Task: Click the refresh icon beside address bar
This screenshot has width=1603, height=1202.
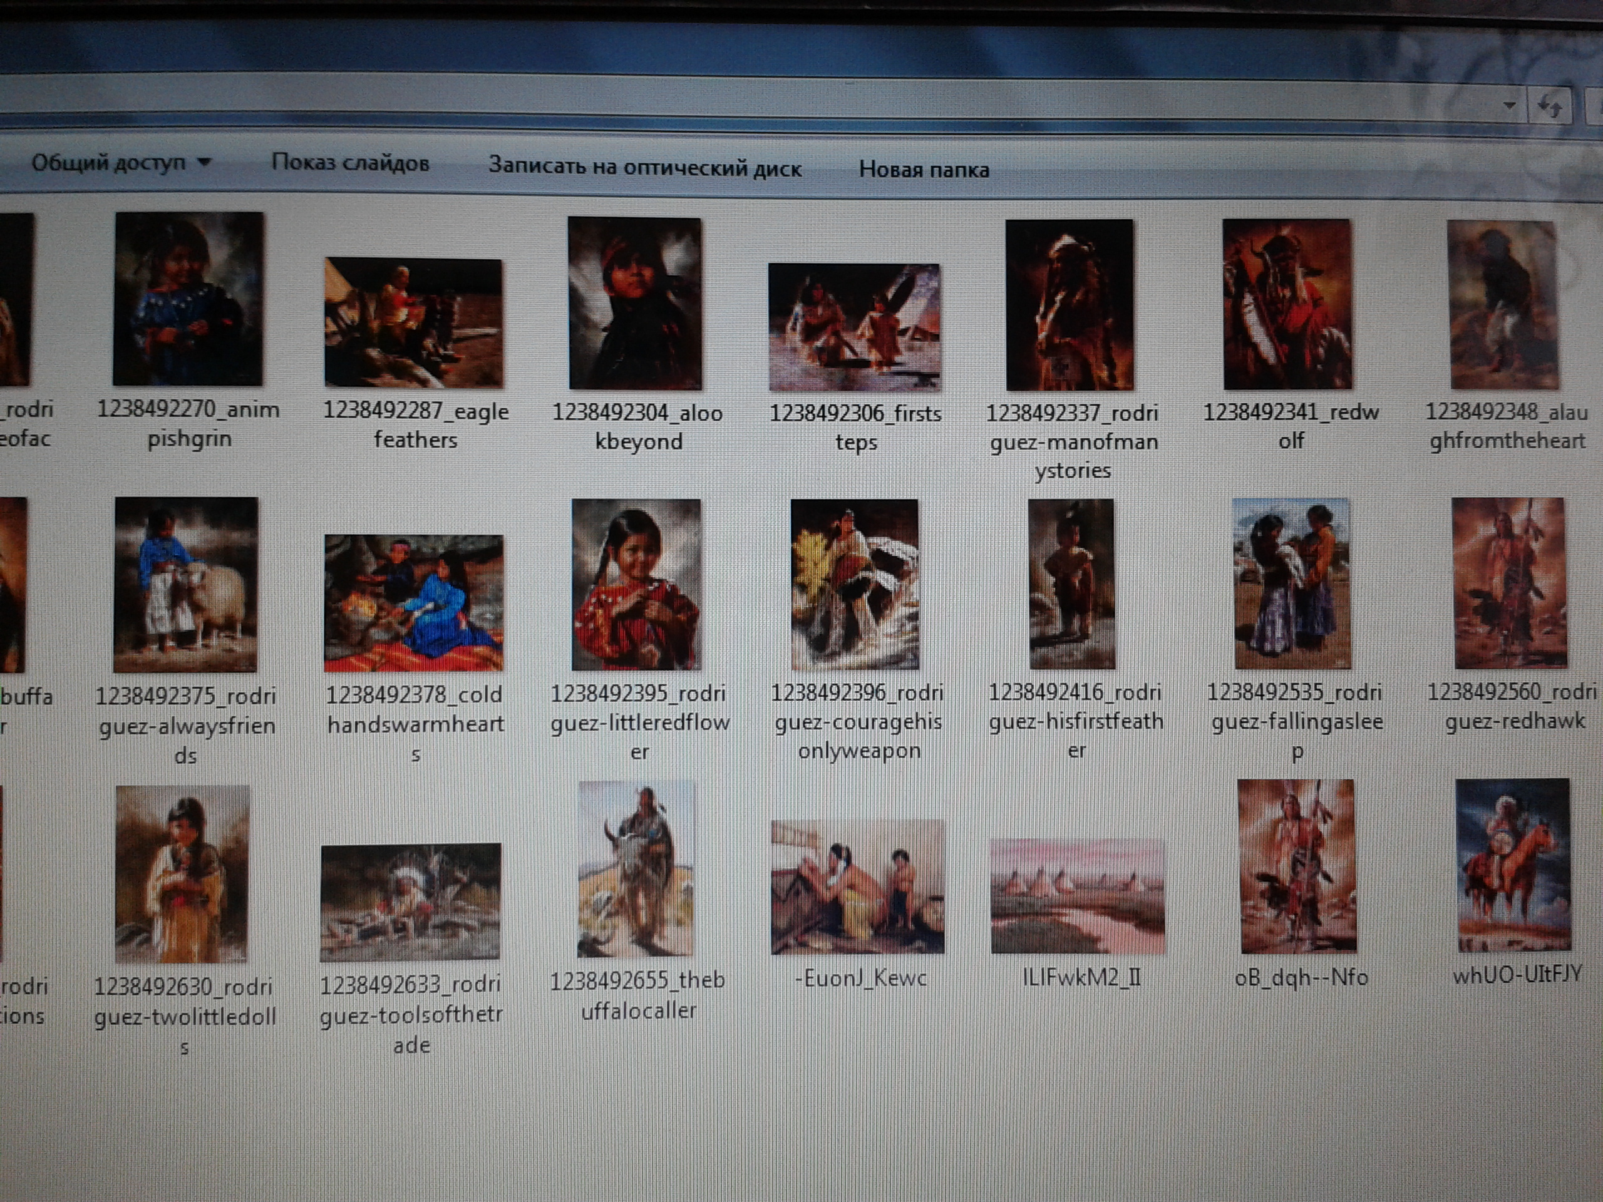Action: click(x=1549, y=107)
